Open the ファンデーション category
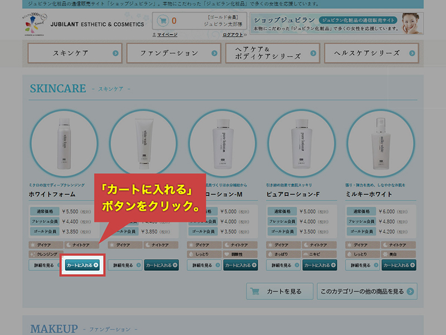 pyautogui.click(x=174, y=53)
